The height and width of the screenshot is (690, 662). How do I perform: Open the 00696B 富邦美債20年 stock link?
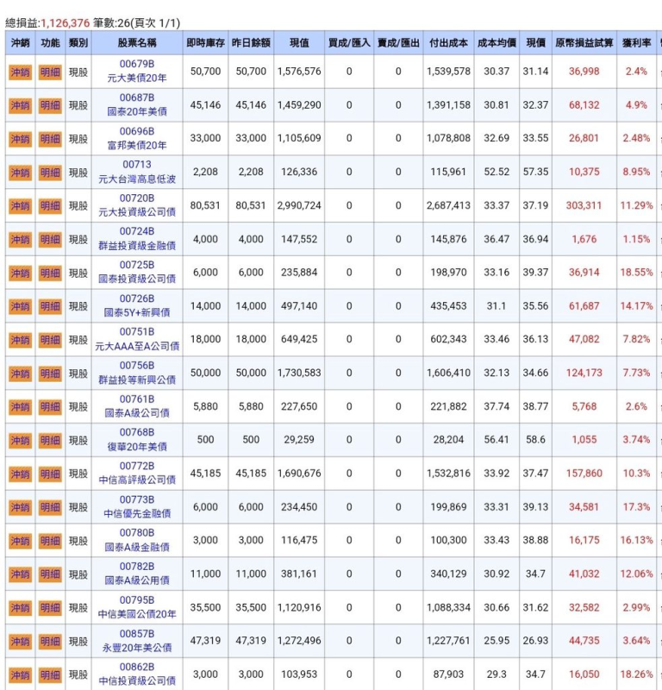(x=137, y=139)
